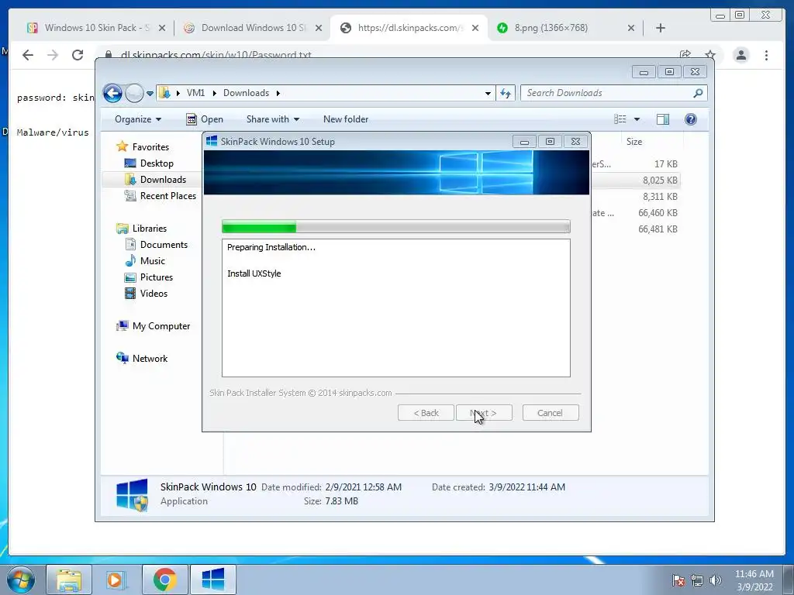Expand the Share with menu
This screenshot has height=595, width=794.
(x=272, y=119)
